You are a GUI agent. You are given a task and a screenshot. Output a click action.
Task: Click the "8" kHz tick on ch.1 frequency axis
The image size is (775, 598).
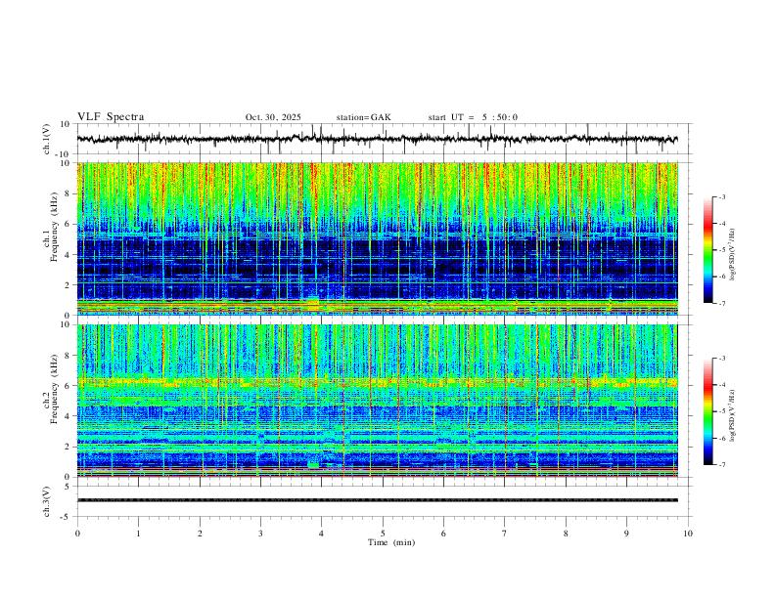coord(68,193)
